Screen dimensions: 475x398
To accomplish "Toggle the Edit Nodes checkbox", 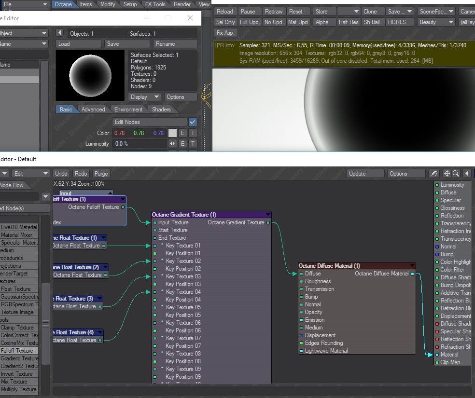I will (193, 122).
